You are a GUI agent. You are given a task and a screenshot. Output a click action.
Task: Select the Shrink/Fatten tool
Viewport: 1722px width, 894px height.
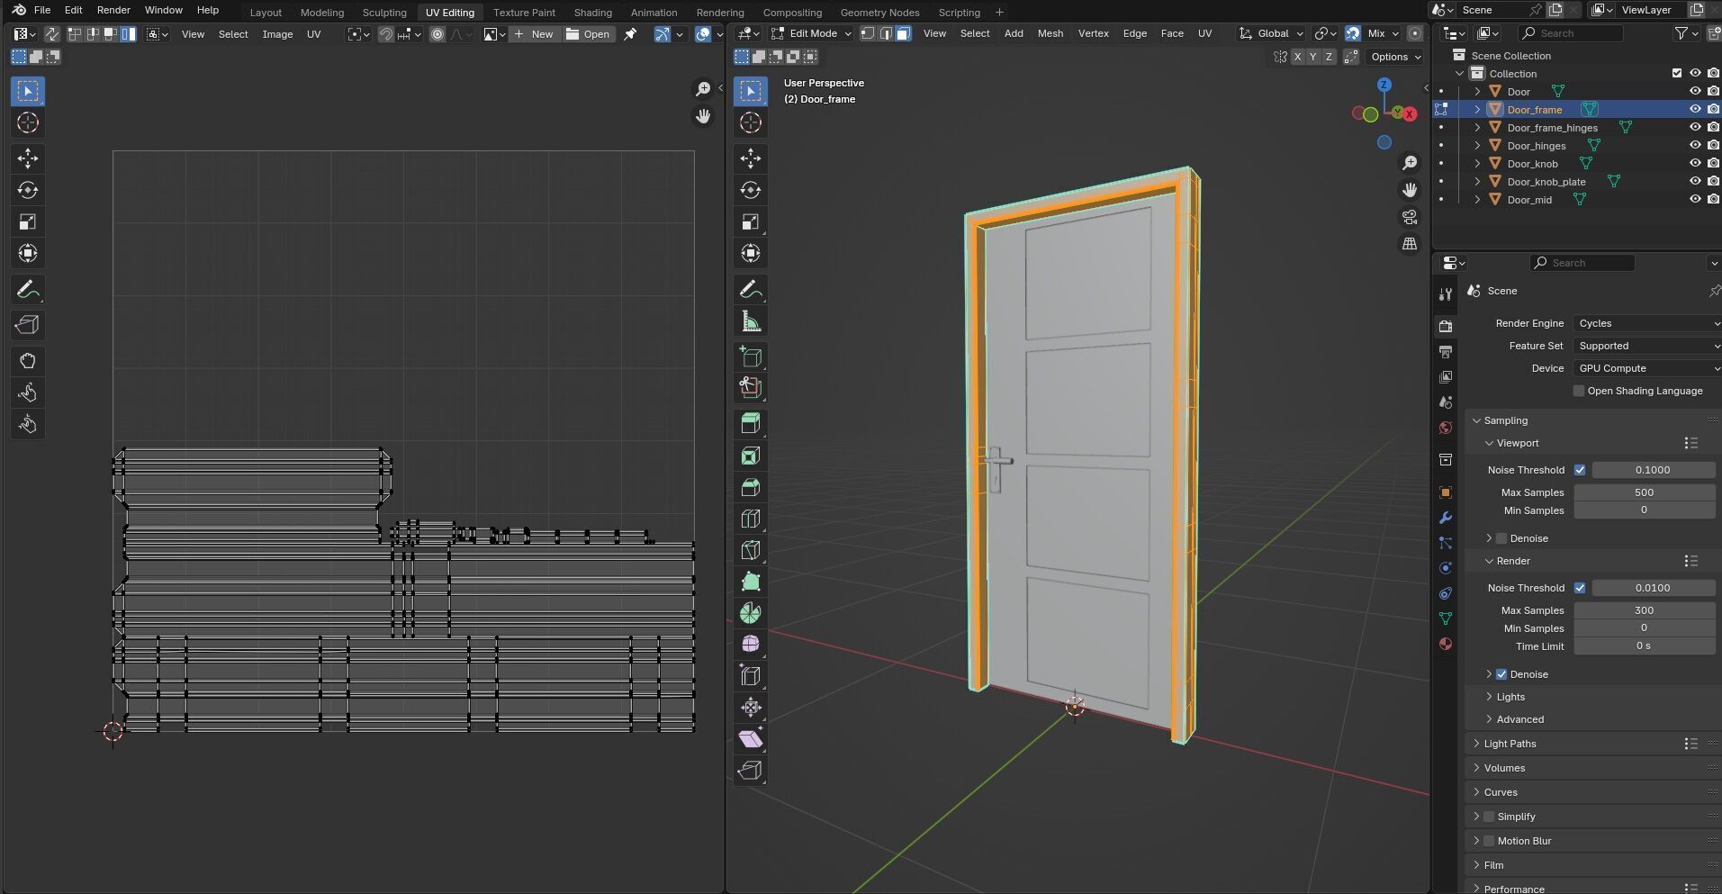(x=751, y=708)
